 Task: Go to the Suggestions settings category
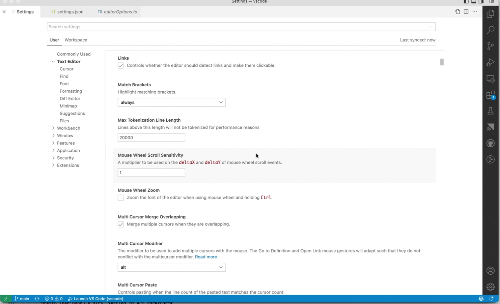(72, 114)
